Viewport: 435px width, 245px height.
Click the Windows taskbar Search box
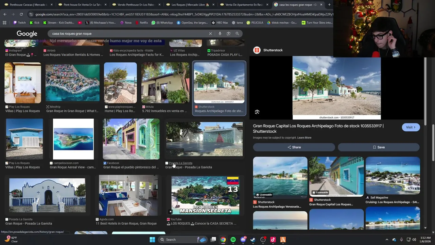click(x=183, y=240)
